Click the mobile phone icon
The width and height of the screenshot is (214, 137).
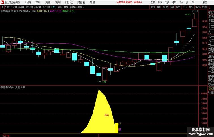[187, 2]
